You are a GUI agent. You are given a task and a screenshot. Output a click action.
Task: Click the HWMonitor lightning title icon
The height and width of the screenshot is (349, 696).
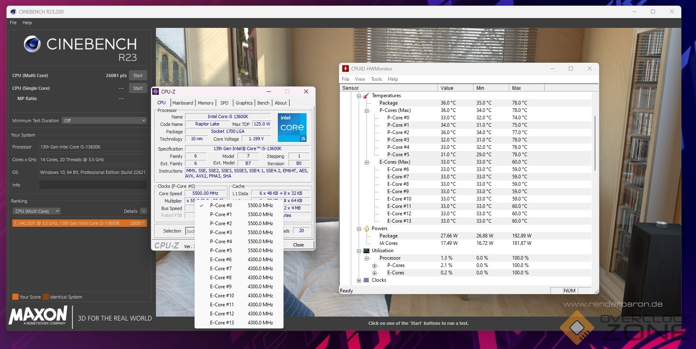tap(346, 68)
